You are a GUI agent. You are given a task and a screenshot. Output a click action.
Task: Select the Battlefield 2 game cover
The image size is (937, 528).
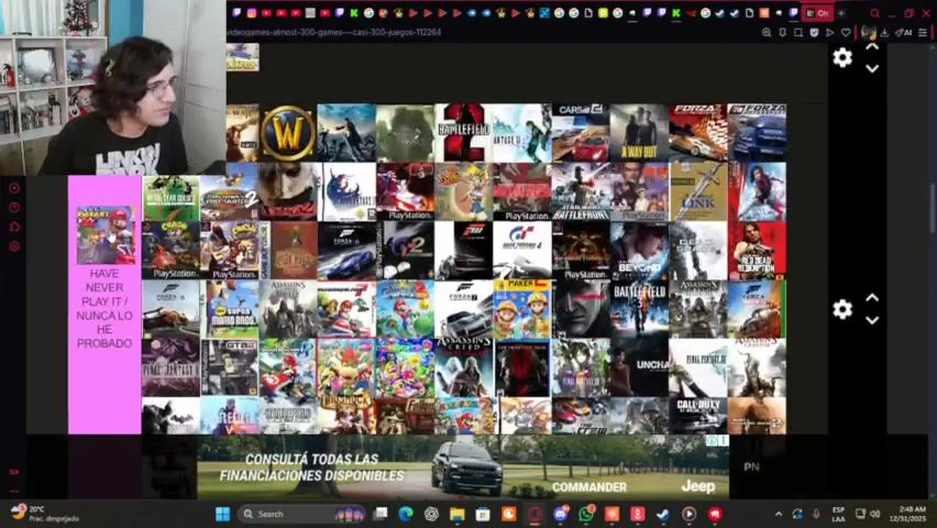463,133
